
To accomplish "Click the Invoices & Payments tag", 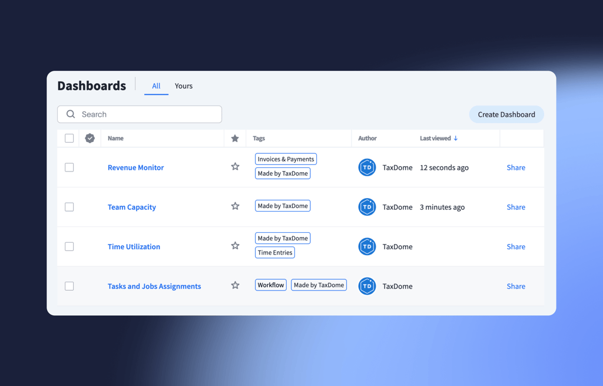I will 286,159.
